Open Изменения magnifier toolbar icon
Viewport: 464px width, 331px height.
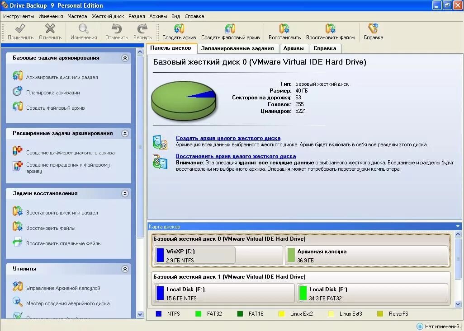coord(84,28)
